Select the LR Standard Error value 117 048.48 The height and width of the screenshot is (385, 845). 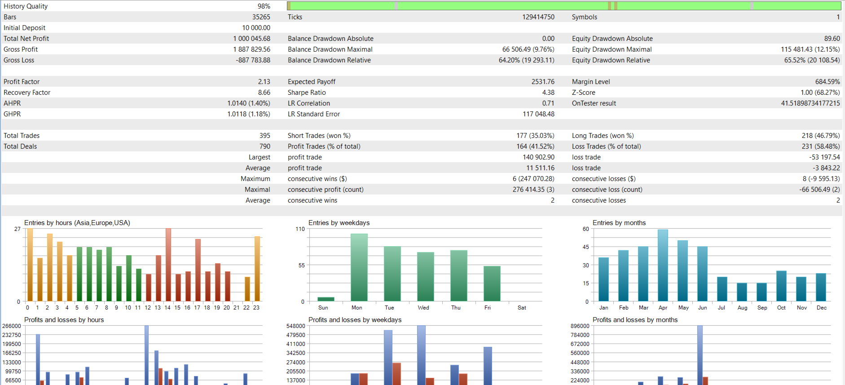click(538, 114)
